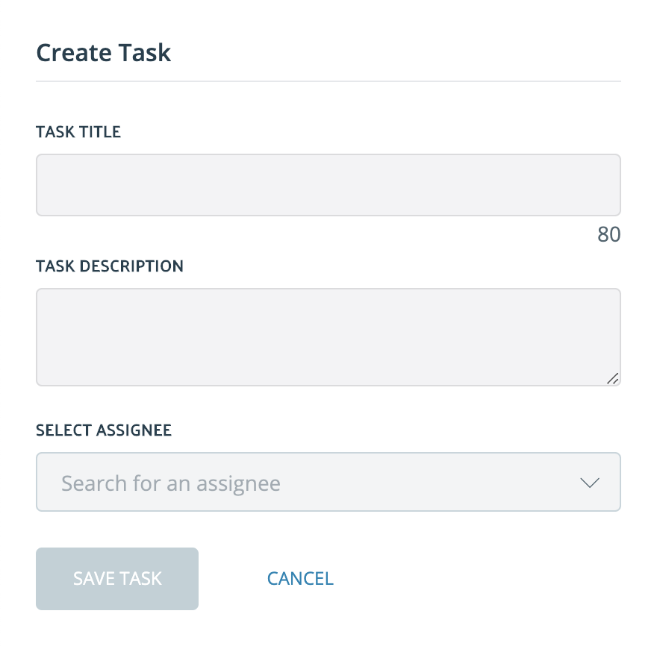Screen dimensions: 657x646
Task: Click the word Title in the title label
Action: pyautogui.click(x=102, y=132)
